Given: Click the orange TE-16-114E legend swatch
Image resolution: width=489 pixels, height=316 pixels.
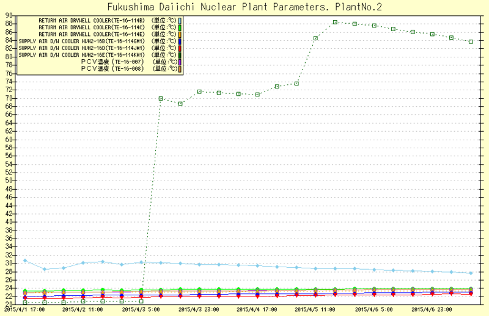Looking at the screenshot, I should [x=180, y=34].
